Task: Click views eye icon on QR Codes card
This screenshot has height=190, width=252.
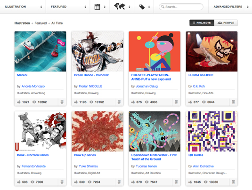Action: pyautogui.click(x=205, y=182)
